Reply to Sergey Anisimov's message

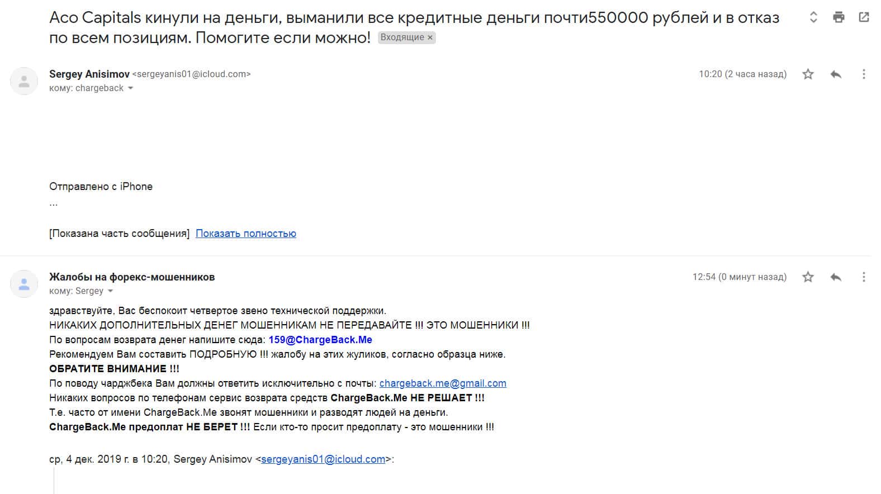click(x=836, y=74)
